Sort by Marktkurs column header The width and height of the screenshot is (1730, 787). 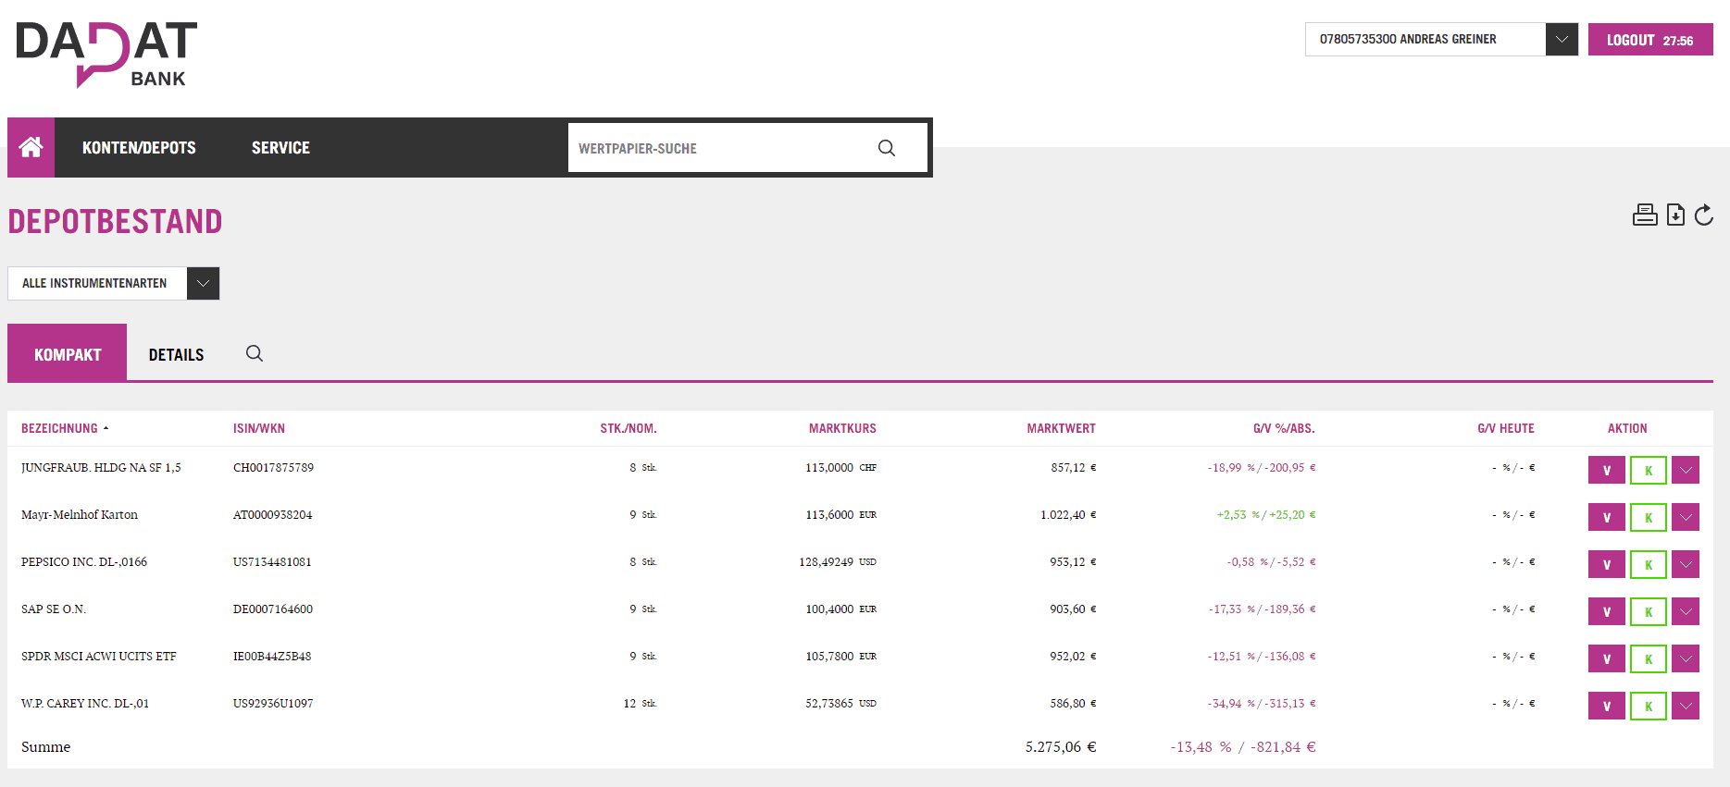(x=842, y=428)
